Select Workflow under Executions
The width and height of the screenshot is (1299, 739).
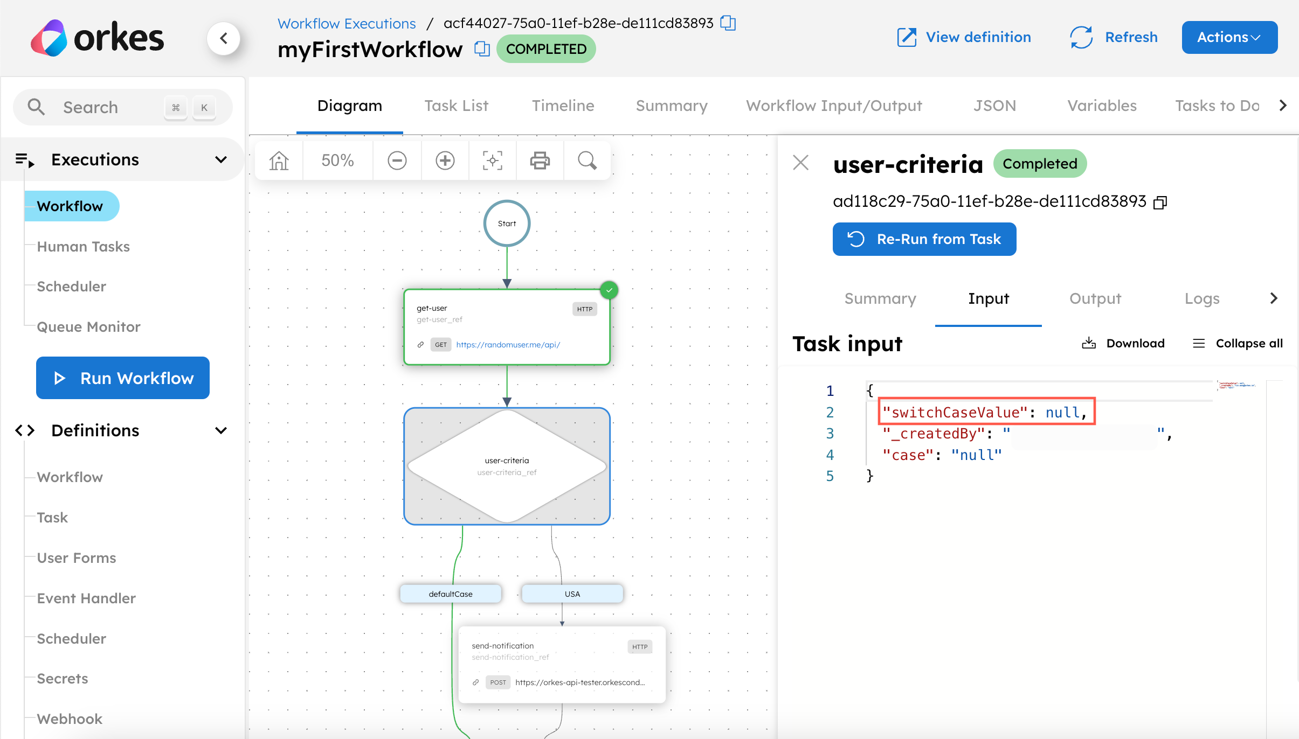(72, 206)
